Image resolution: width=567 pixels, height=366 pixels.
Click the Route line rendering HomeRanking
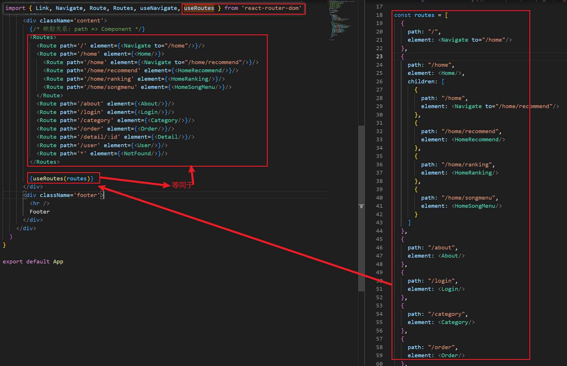point(134,79)
